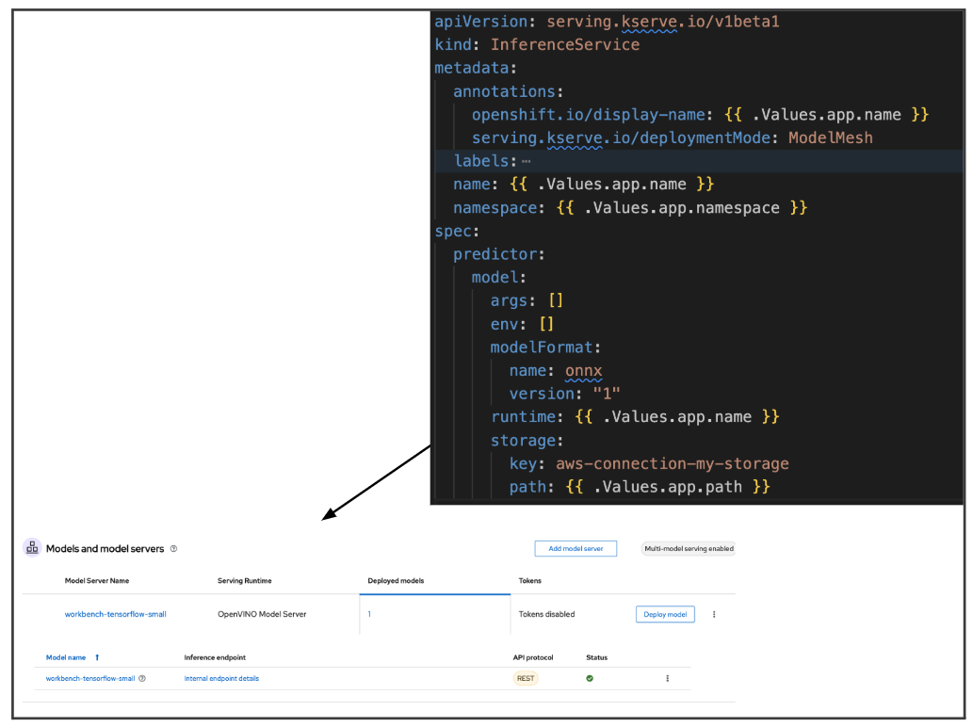The height and width of the screenshot is (727, 973).
Task: Click help icon next to model workbench-tensorflow-small
Action: tap(142, 678)
